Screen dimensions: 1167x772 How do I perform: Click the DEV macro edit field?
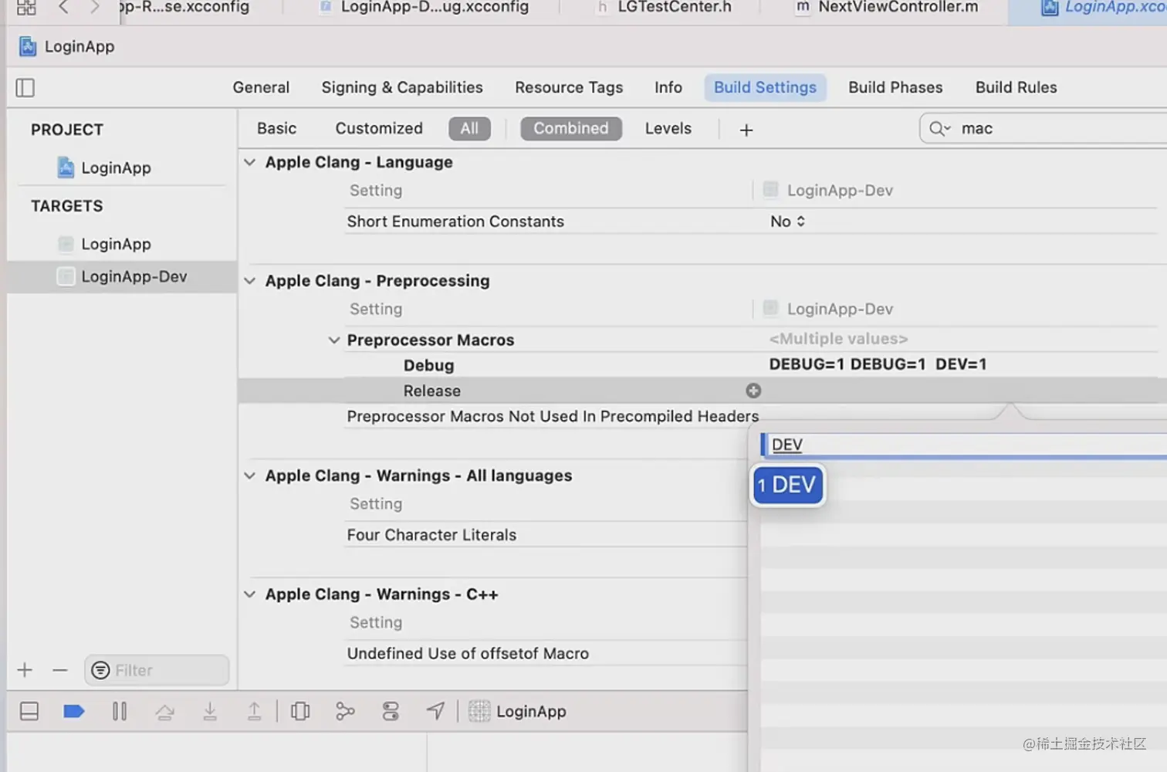(x=963, y=445)
